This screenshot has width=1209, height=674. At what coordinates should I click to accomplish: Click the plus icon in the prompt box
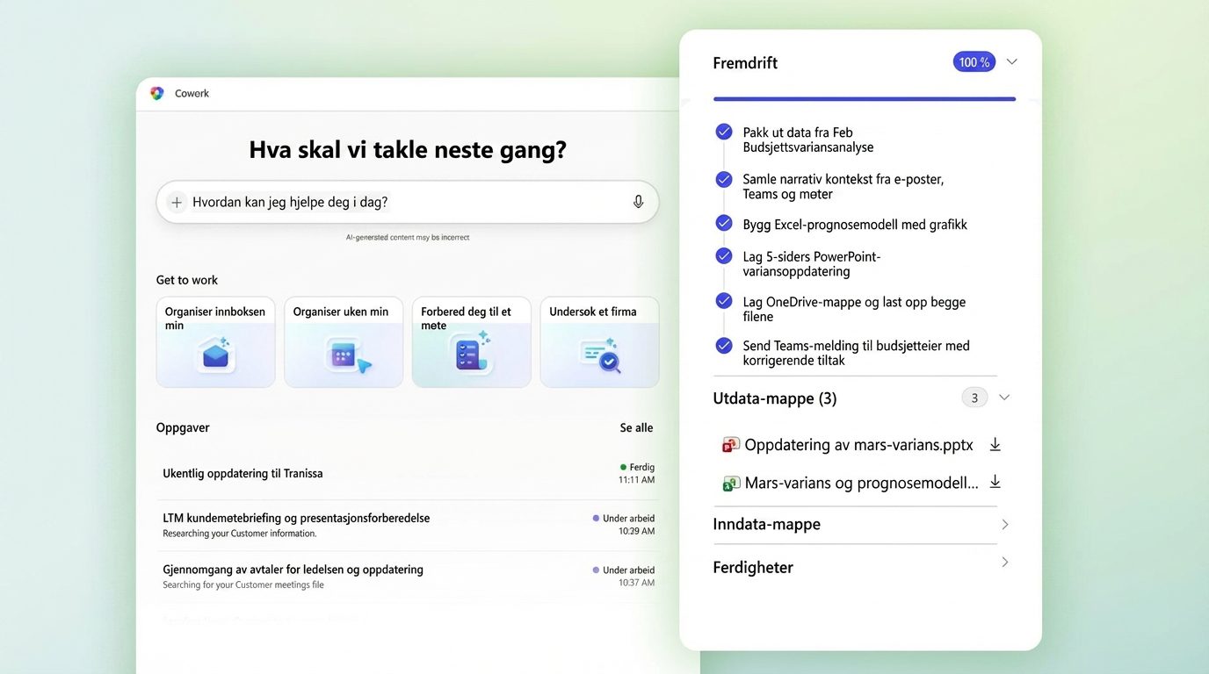[x=177, y=203]
